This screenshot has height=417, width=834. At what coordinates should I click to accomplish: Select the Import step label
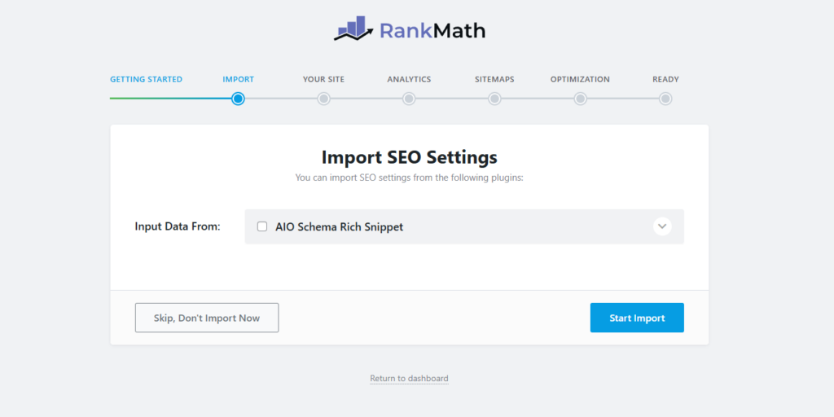point(239,79)
